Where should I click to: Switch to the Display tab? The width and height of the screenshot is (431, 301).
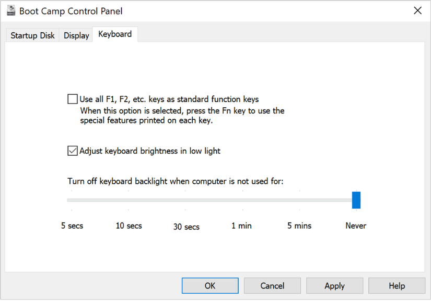tap(76, 35)
